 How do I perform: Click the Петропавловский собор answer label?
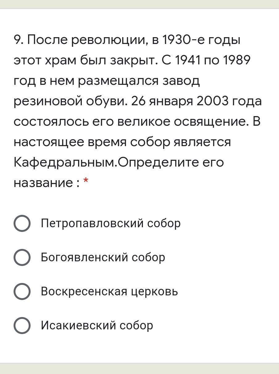point(110,223)
